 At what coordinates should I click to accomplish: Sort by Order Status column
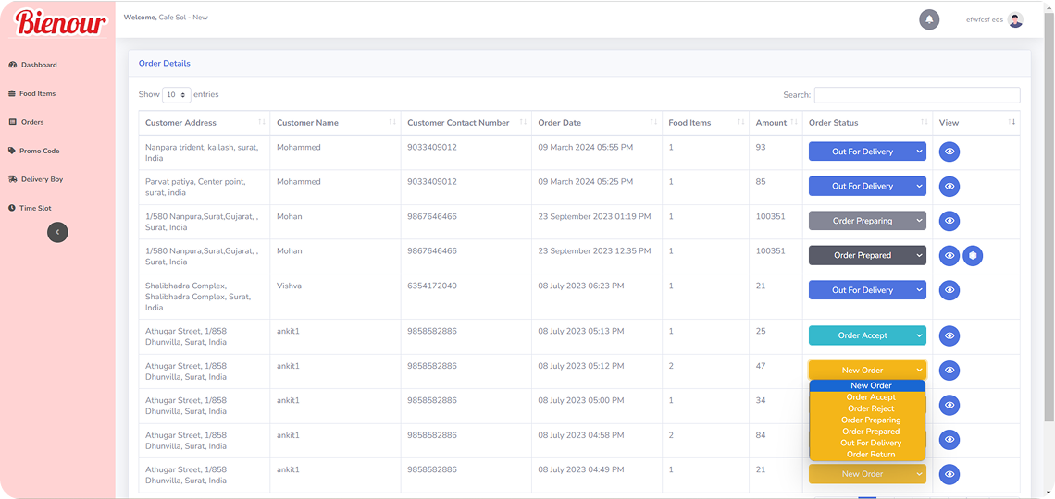click(867, 123)
